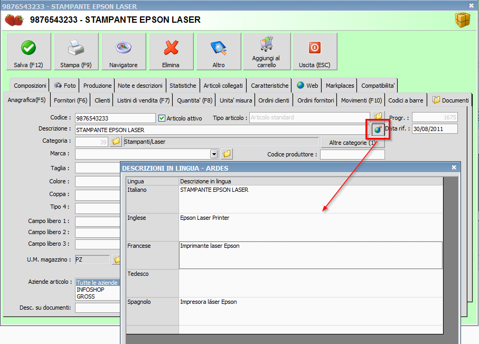Open the Caratteristiche tab
The height and width of the screenshot is (344, 479).
(x=270, y=86)
